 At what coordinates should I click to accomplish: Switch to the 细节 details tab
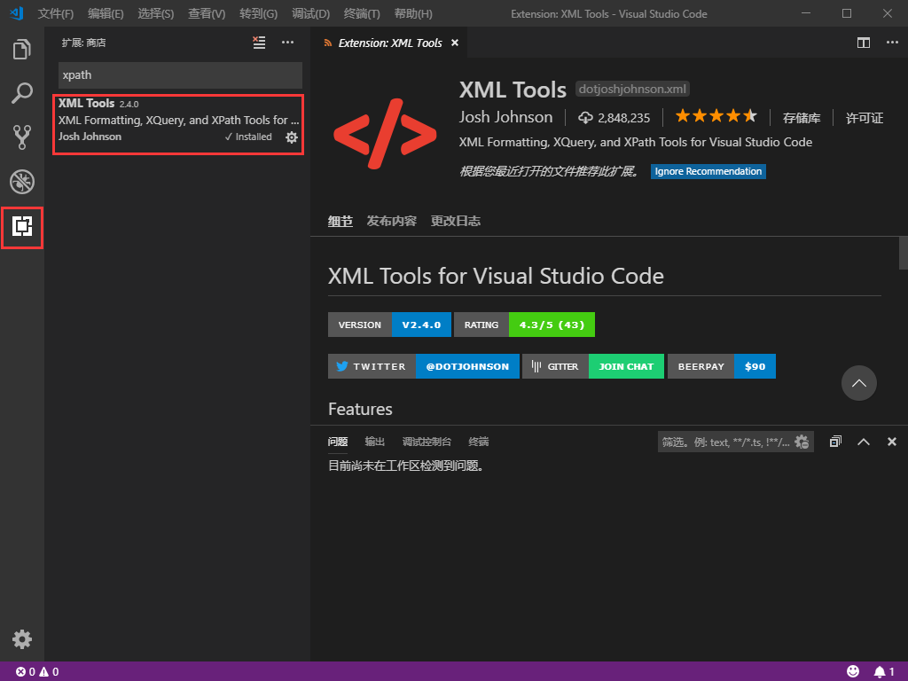(340, 221)
